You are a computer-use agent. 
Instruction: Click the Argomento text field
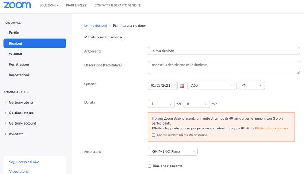pyautogui.click(x=224, y=51)
